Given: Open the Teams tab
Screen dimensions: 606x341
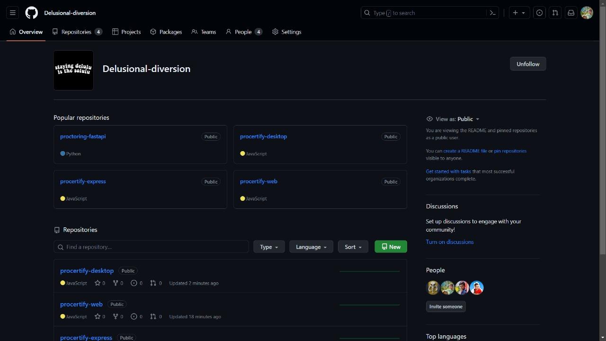Looking at the screenshot, I should click(x=204, y=32).
